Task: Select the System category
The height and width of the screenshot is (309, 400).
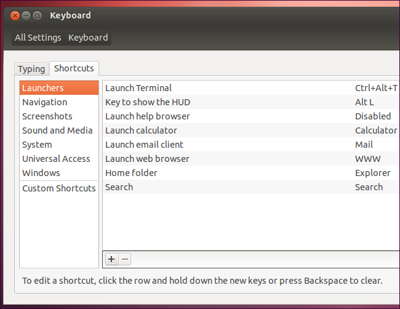Action: click(x=59, y=145)
